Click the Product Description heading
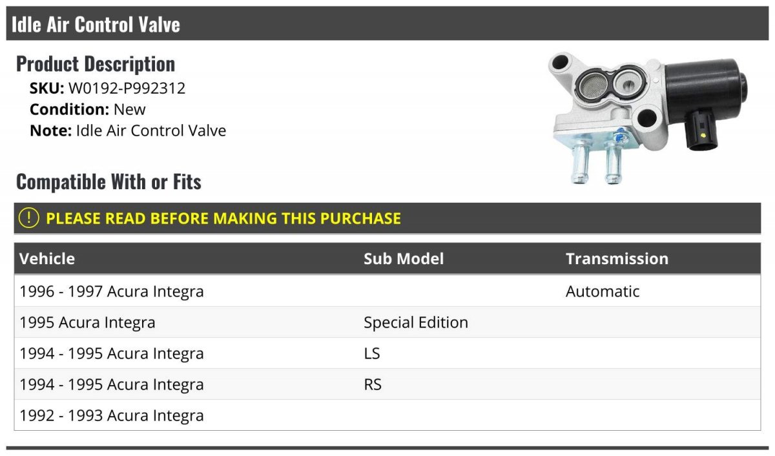The width and height of the screenshot is (775, 456). coord(96,64)
